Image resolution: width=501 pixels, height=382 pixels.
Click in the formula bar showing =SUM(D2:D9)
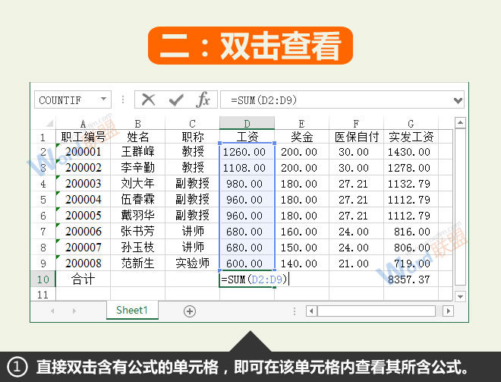334,99
